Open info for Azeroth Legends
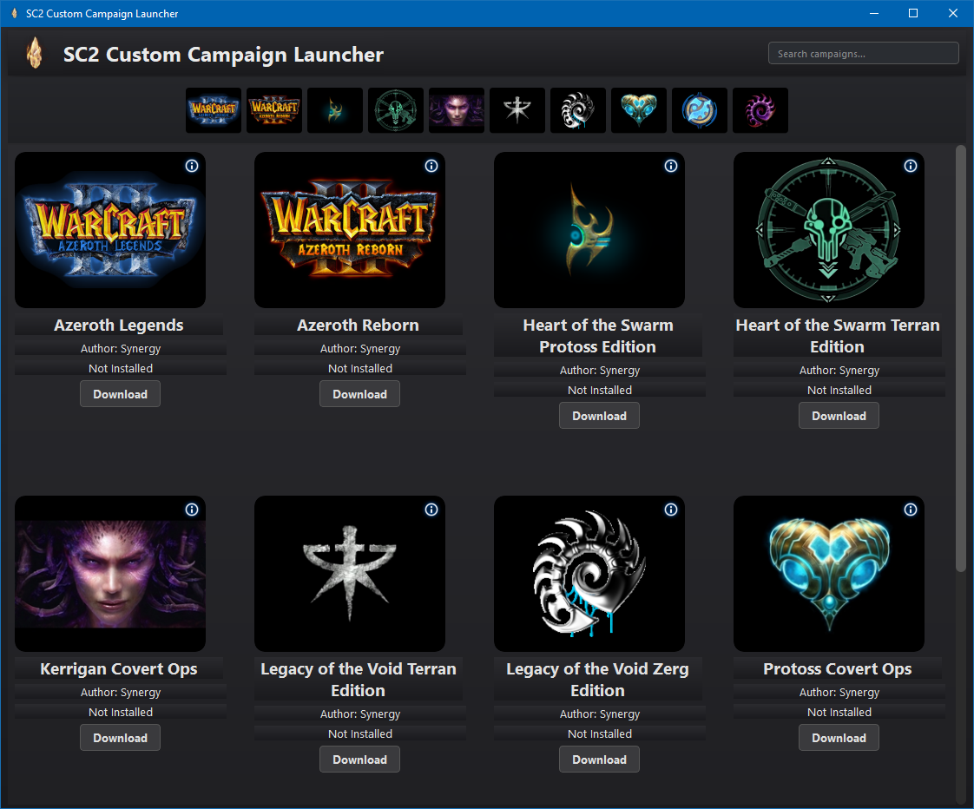This screenshot has width=974, height=809. point(192,166)
